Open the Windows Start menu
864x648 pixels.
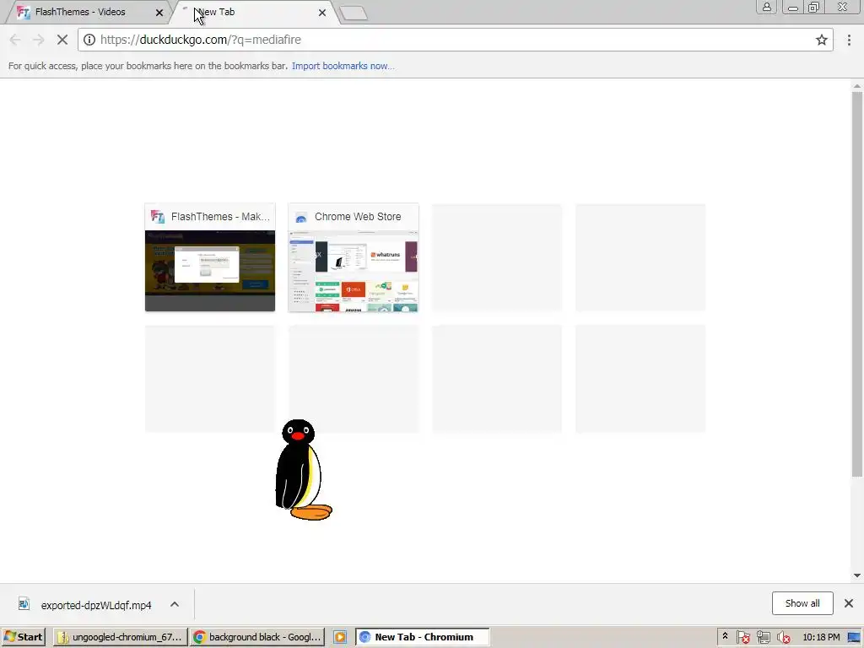coord(23,637)
